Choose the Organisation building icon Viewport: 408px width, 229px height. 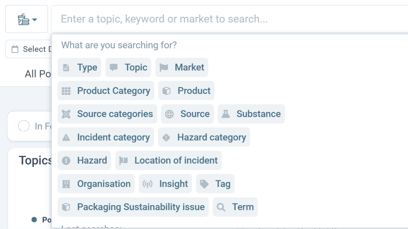click(66, 184)
